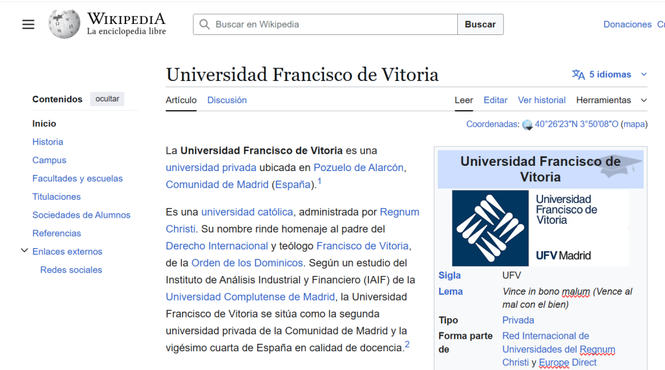
Task: Click the Buscar button
Action: click(x=480, y=24)
